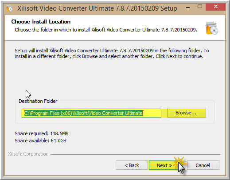The height and width of the screenshot is (180, 230).
Task: Click the "Choose Install Location" heading
Action: [41, 22]
